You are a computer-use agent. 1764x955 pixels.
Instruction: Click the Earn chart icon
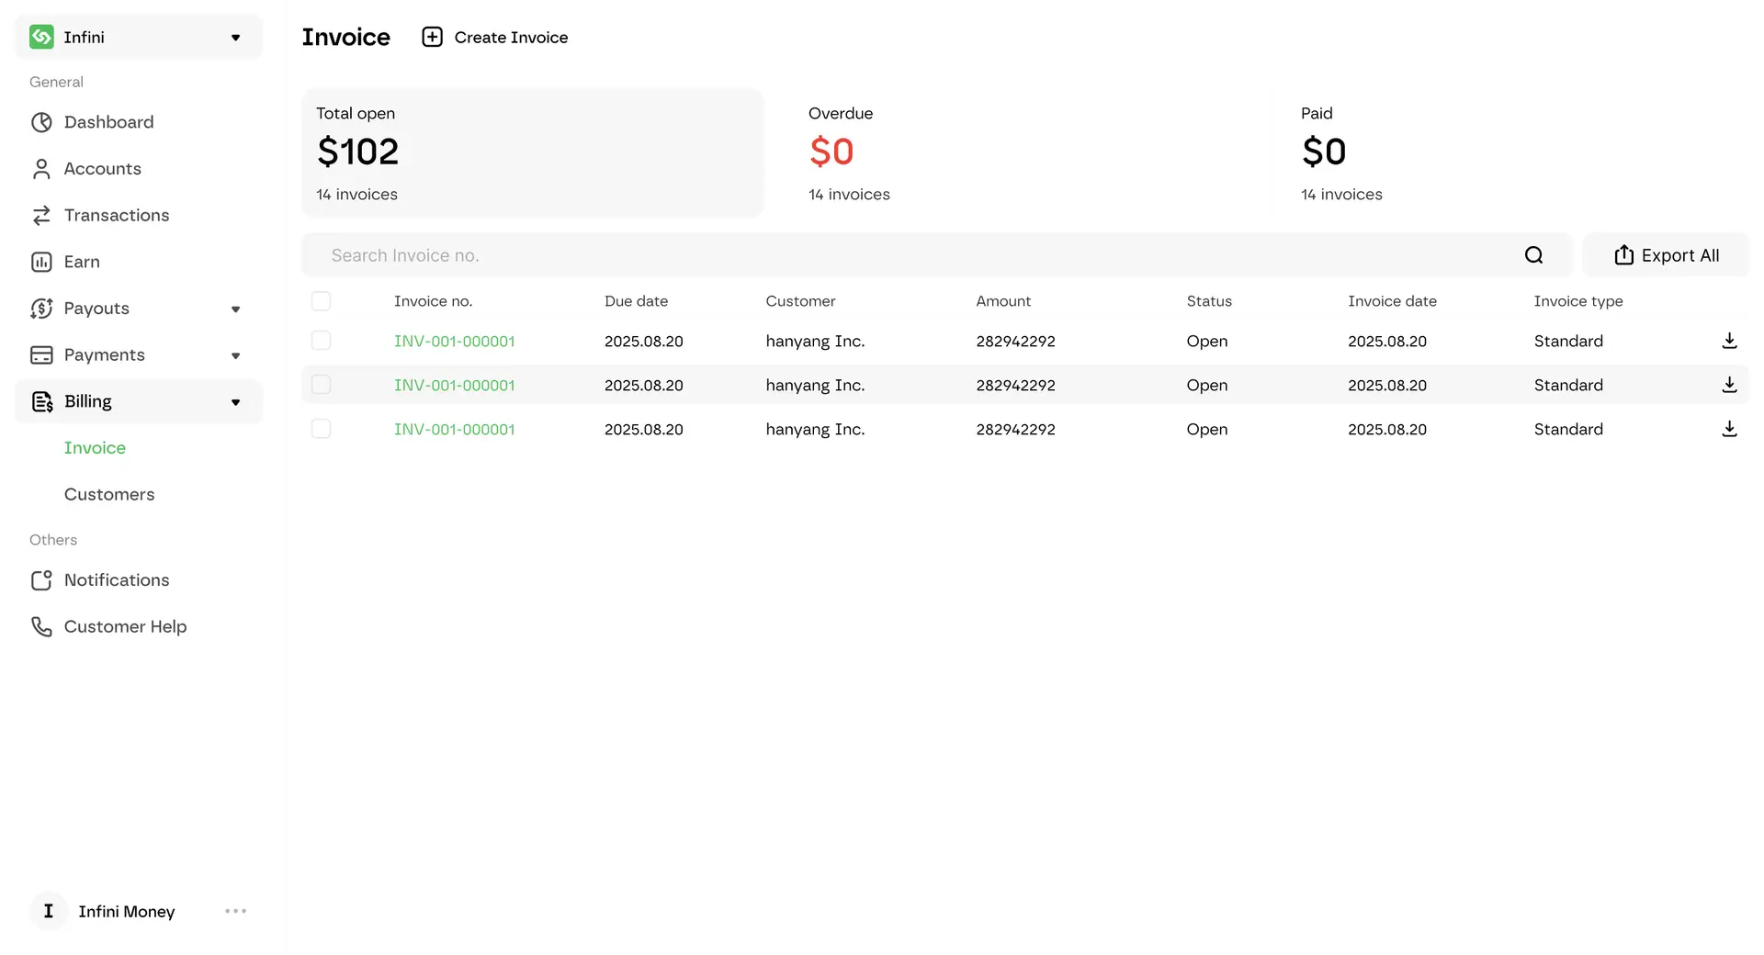coord(41,262)
